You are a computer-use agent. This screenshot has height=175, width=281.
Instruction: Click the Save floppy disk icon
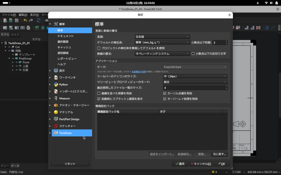pos(17,20)
